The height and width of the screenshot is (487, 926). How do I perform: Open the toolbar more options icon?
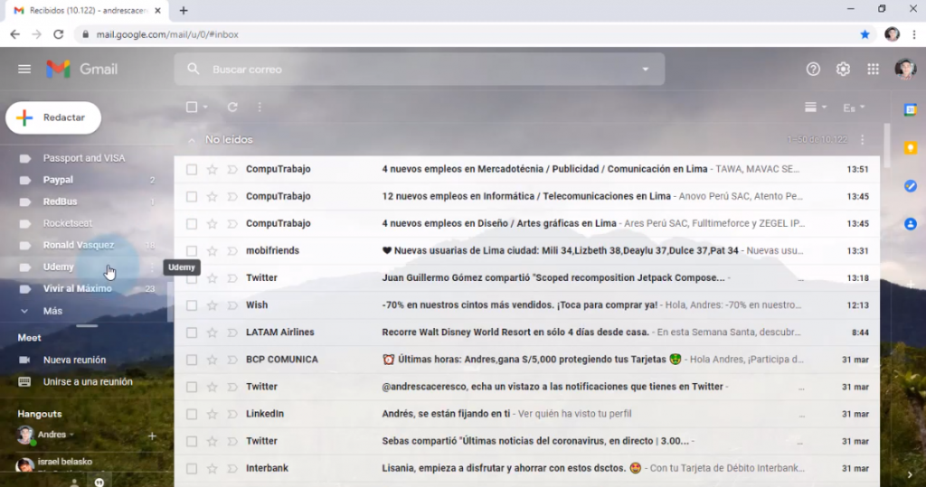pyautogui.click(x=260, y=108)
